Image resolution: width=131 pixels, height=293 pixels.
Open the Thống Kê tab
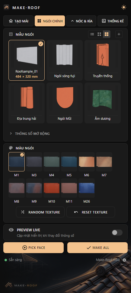[113, 21]
